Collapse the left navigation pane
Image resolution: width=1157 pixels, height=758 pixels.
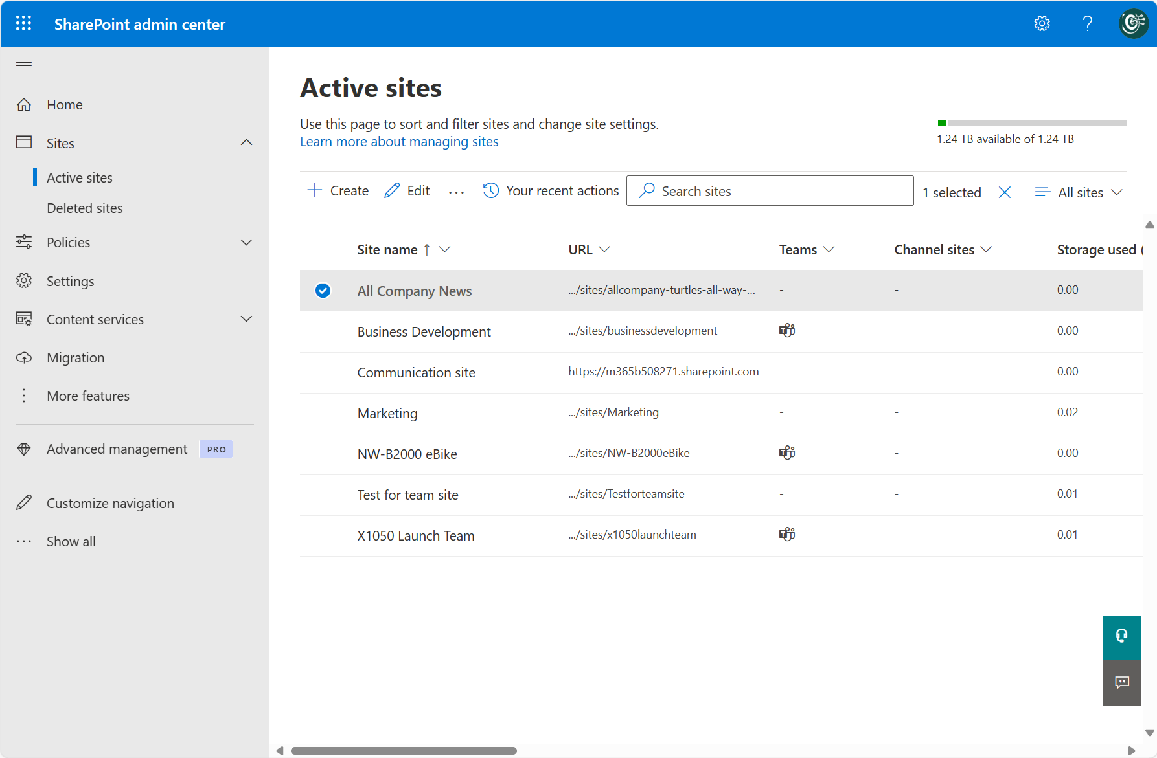coord(23,65)
